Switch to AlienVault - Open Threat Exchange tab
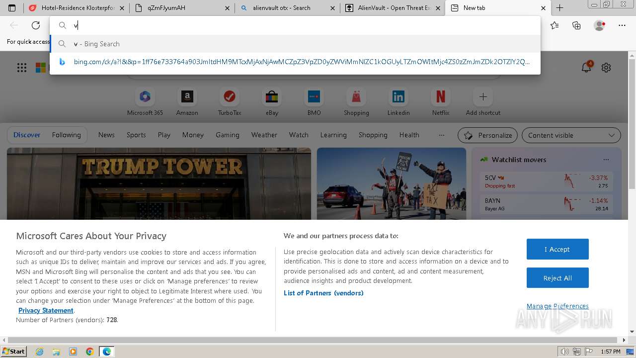Image resolution: width=636 pixels, height=358 pixels. [x=393, y=8]
